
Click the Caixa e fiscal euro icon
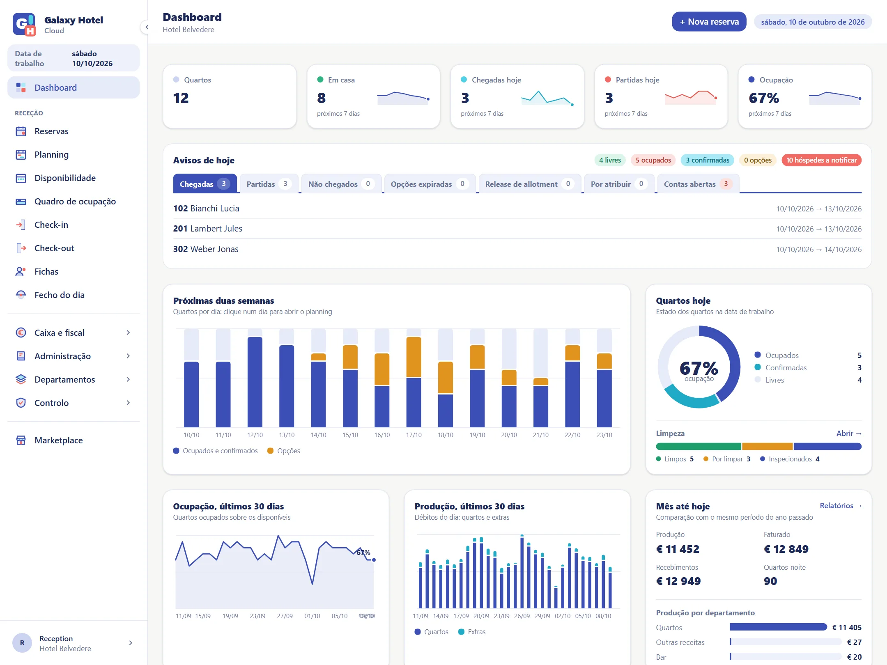pos(21,332)
